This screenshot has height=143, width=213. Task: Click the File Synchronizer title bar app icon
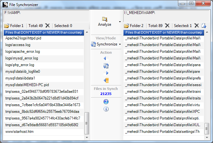click(5, 5)
